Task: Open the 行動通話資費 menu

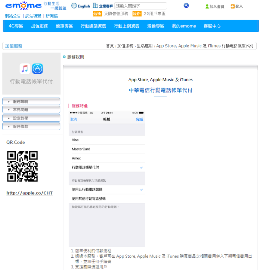Action: tap(93, 26)
